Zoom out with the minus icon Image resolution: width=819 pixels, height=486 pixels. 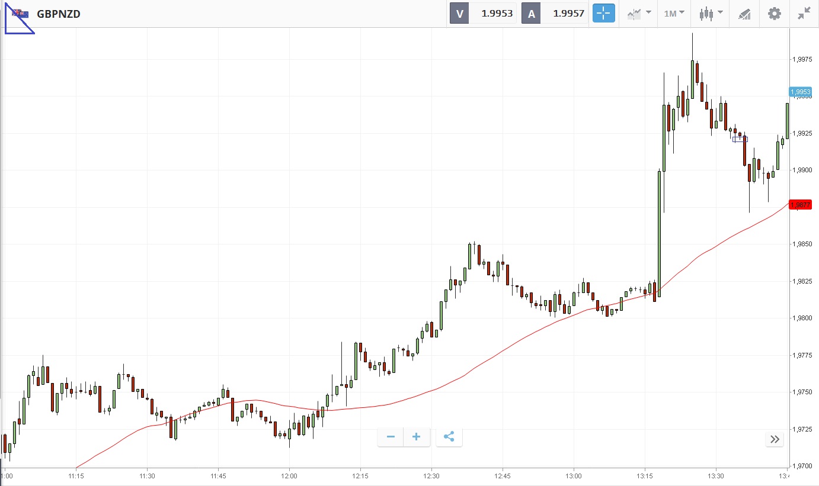[x=391, y=437]
